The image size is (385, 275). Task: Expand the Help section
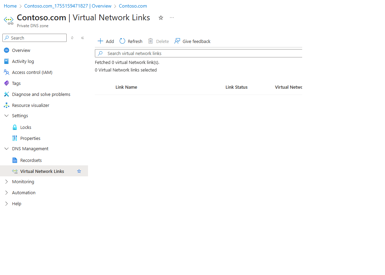[7, 203]
